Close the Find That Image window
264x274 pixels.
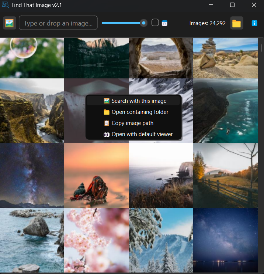[x=254, y=5]
